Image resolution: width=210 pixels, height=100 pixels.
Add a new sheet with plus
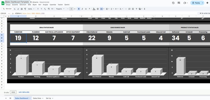[6, 98]
